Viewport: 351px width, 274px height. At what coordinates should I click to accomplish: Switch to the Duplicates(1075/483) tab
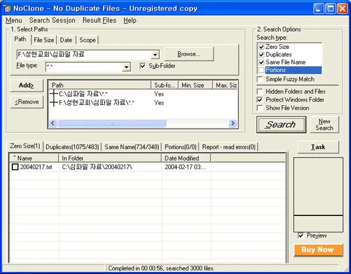pyautogui.click(x=72, y=146)
